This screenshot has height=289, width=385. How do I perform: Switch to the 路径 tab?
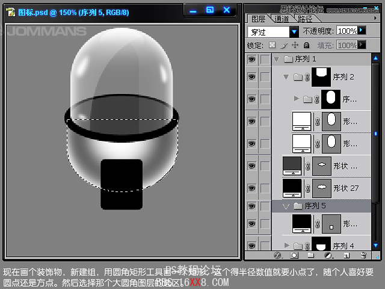point(305,19)
